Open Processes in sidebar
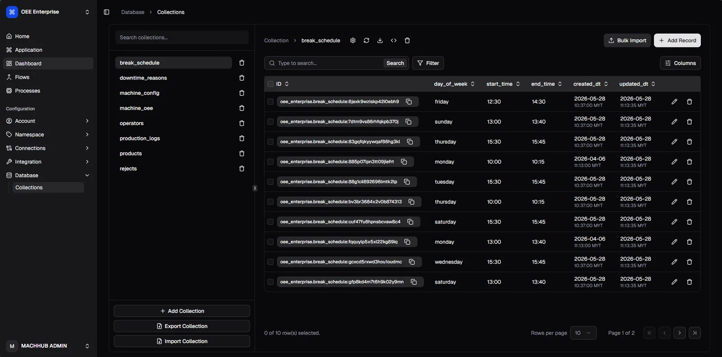722x357 pixels. tap(48, 91)
